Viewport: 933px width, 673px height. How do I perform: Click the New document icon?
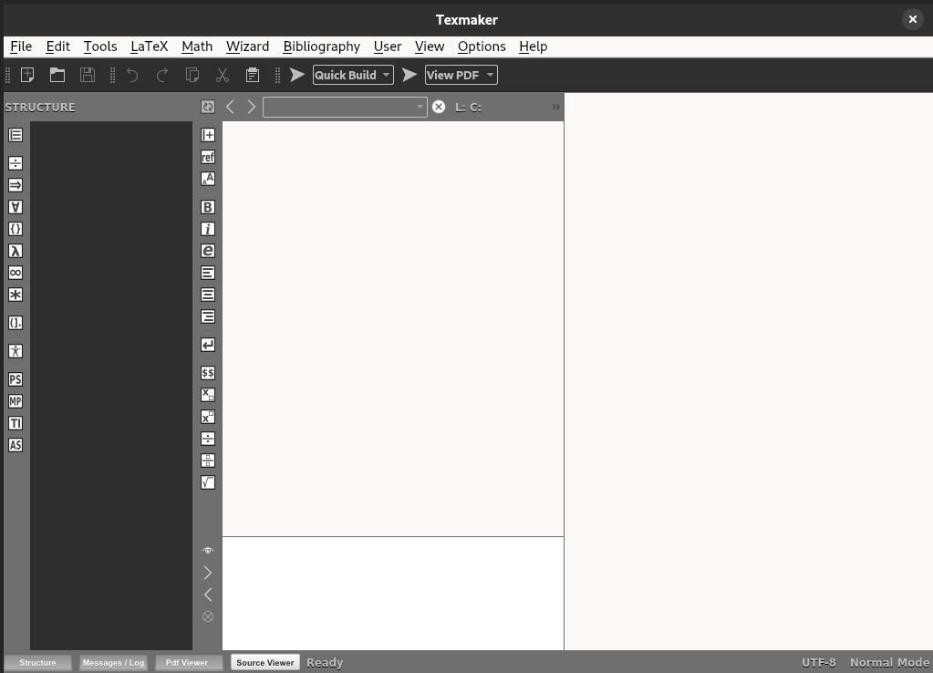click(x=27, y=75)
